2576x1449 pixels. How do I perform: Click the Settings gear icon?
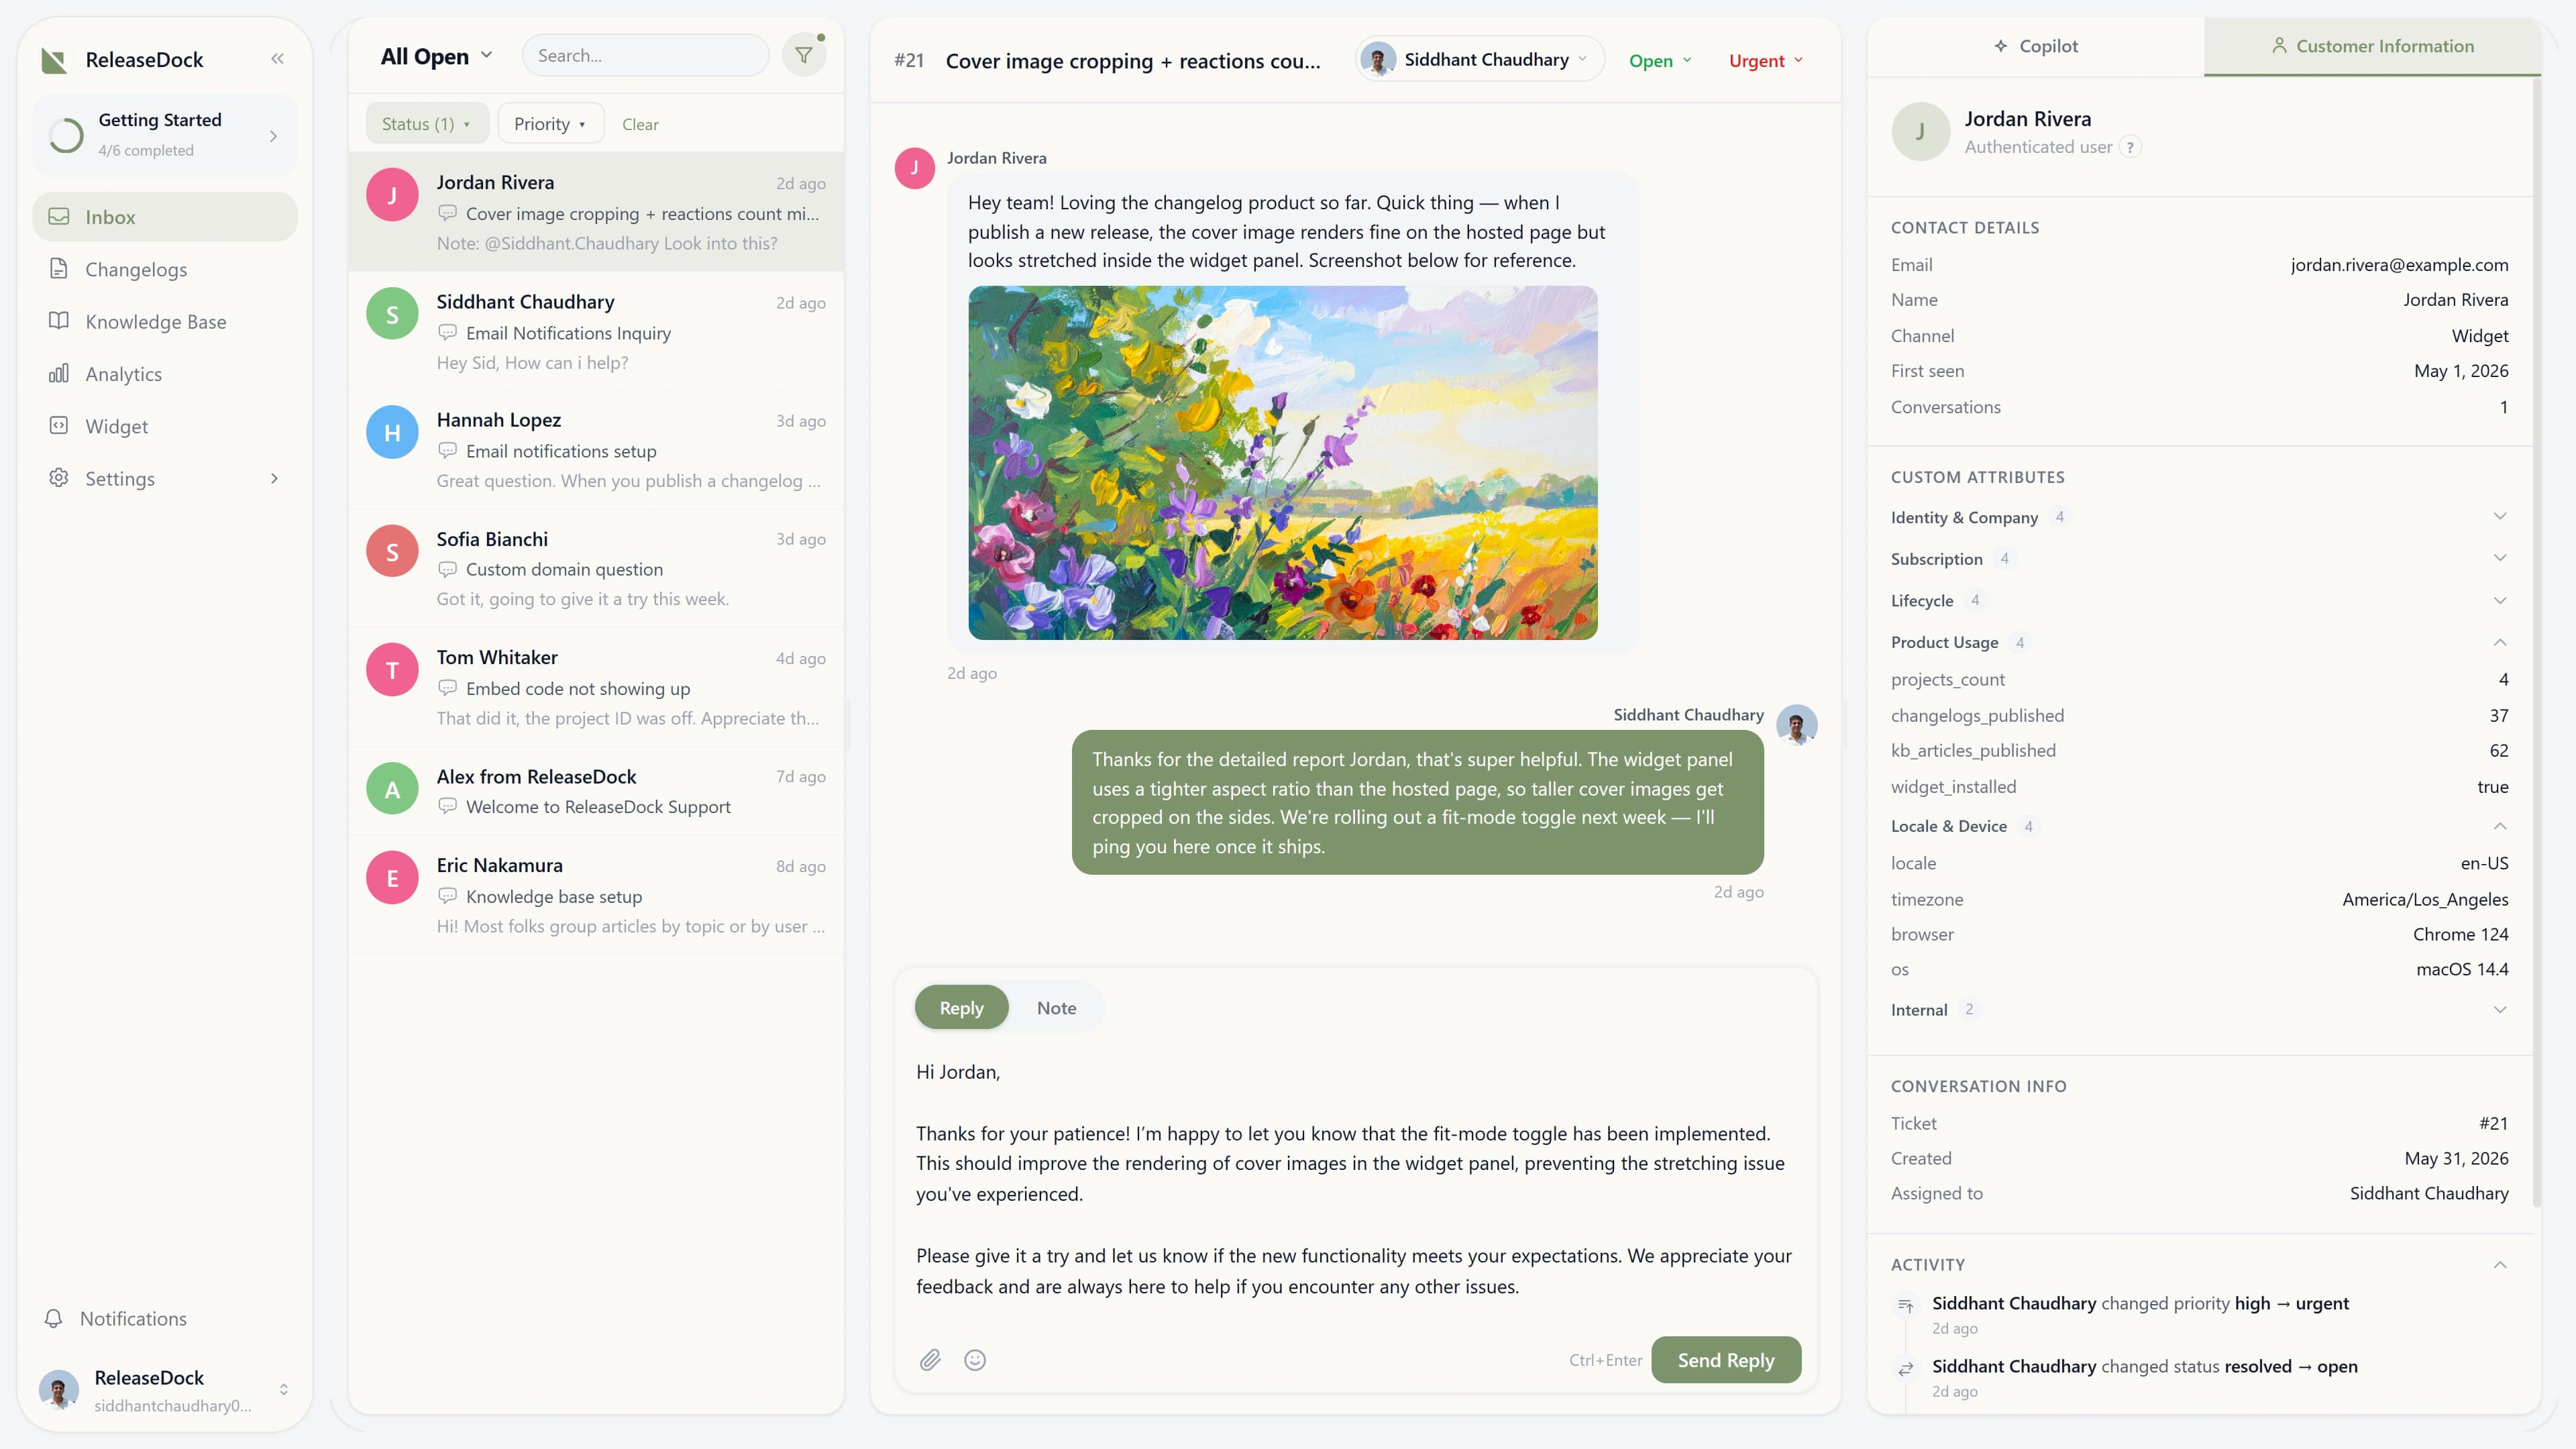coord(59,478)
